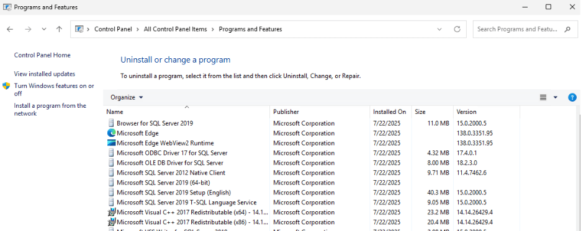Open Organize dropdown menu
Screen dimensions: 581x231
pos(127,98)
